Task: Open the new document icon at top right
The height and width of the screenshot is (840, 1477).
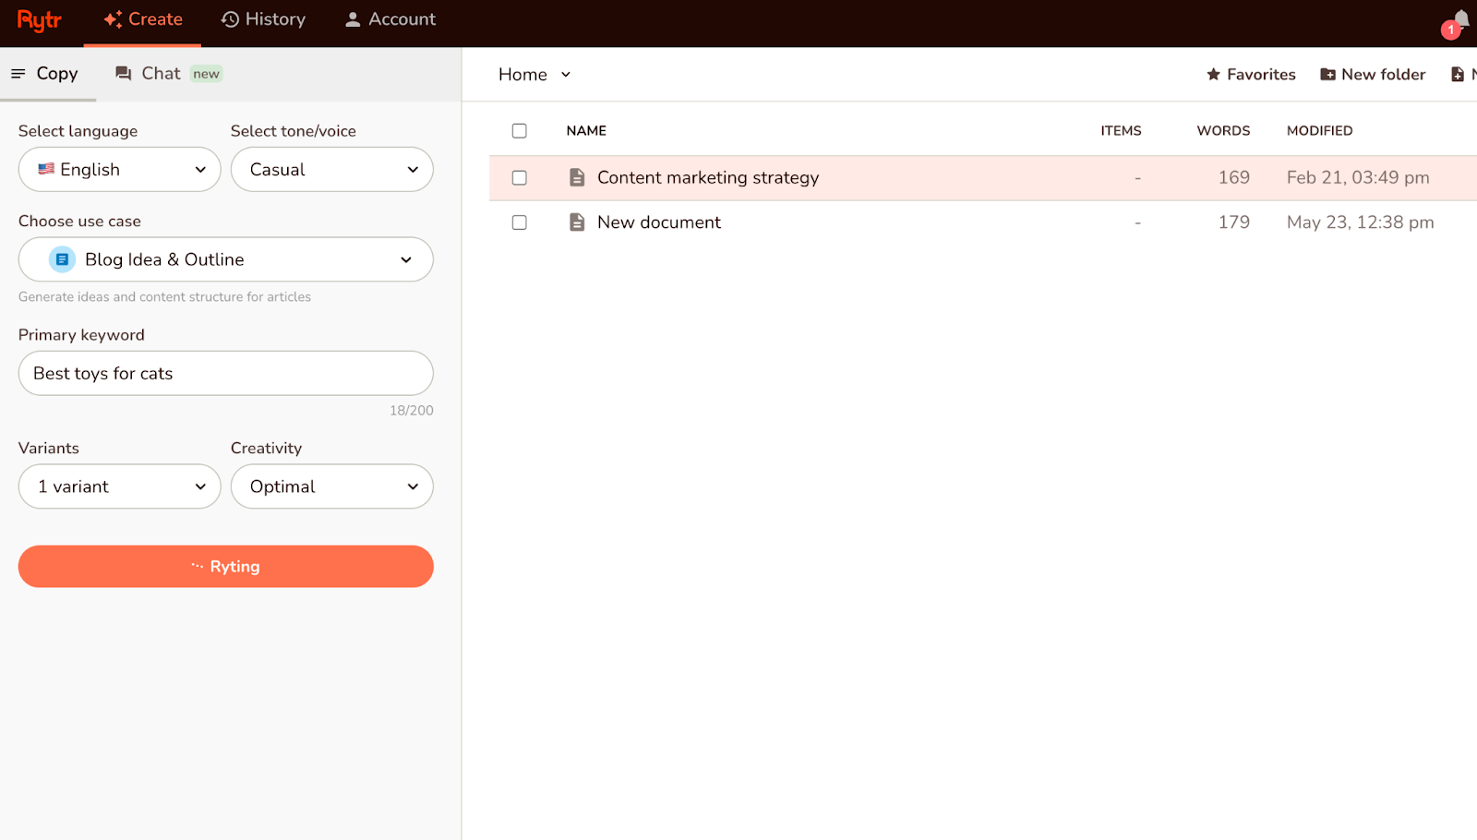Action: click(1459, 74)
